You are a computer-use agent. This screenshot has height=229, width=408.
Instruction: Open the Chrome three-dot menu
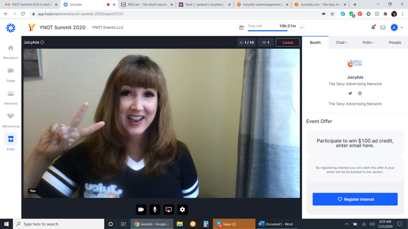click(402, 14)
